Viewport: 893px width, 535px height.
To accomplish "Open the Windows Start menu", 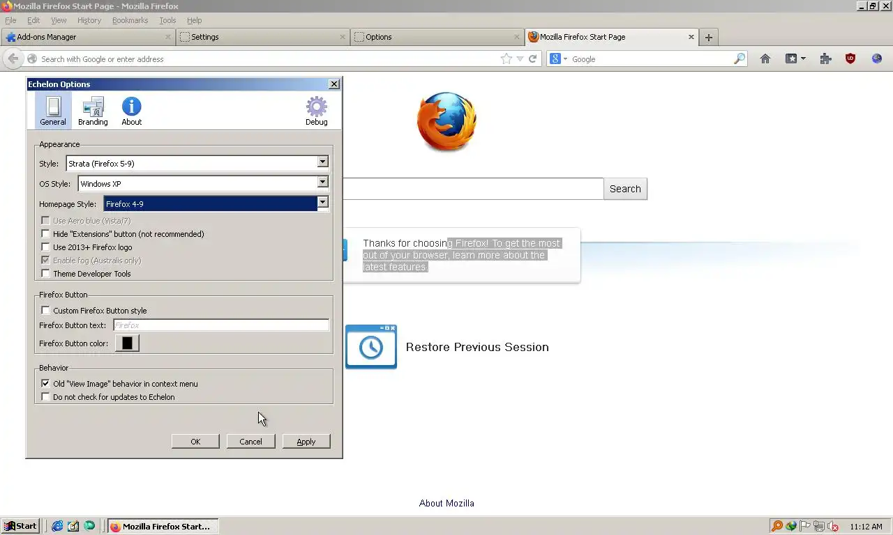I will (x=20, y=526).
